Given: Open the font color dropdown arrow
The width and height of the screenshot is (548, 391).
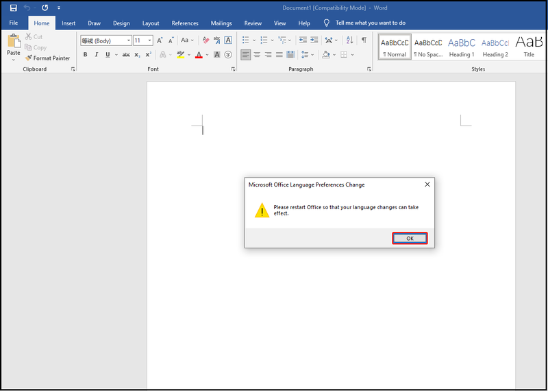Looking at the screenshot, I should 208,55.
